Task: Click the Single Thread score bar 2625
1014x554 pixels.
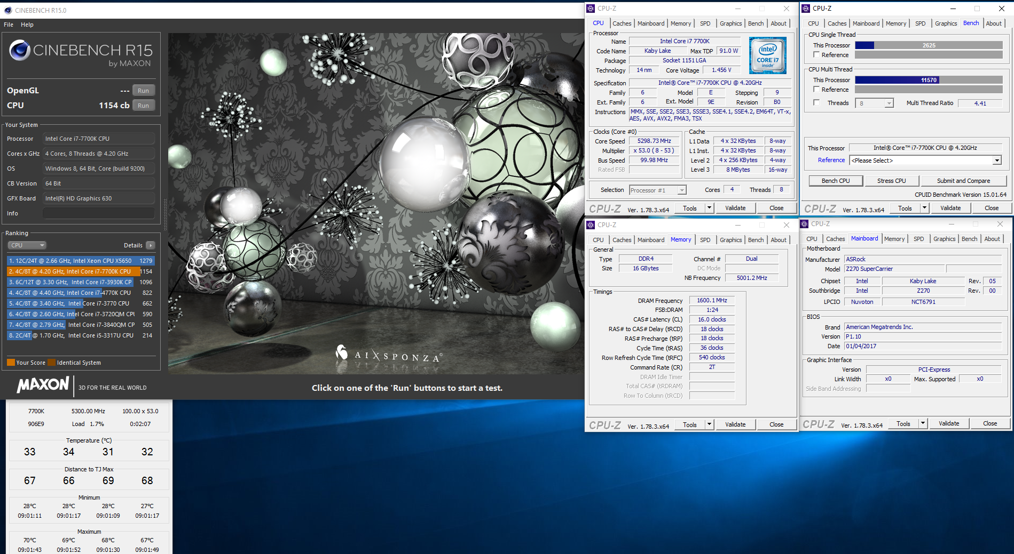Action: (x=929, y=45)
